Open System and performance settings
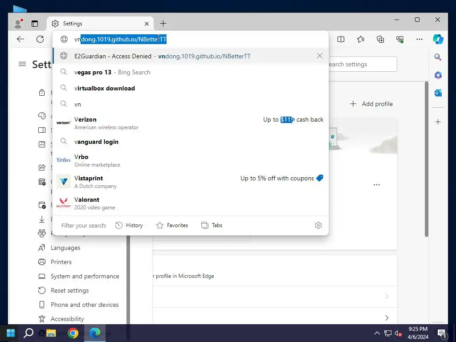Image resolution: width=456 pixels, height=342 pixels. click(85, 276)
